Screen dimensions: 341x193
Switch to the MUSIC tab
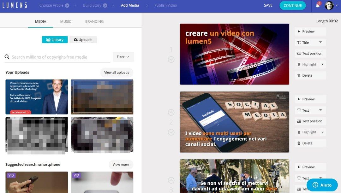65,21
